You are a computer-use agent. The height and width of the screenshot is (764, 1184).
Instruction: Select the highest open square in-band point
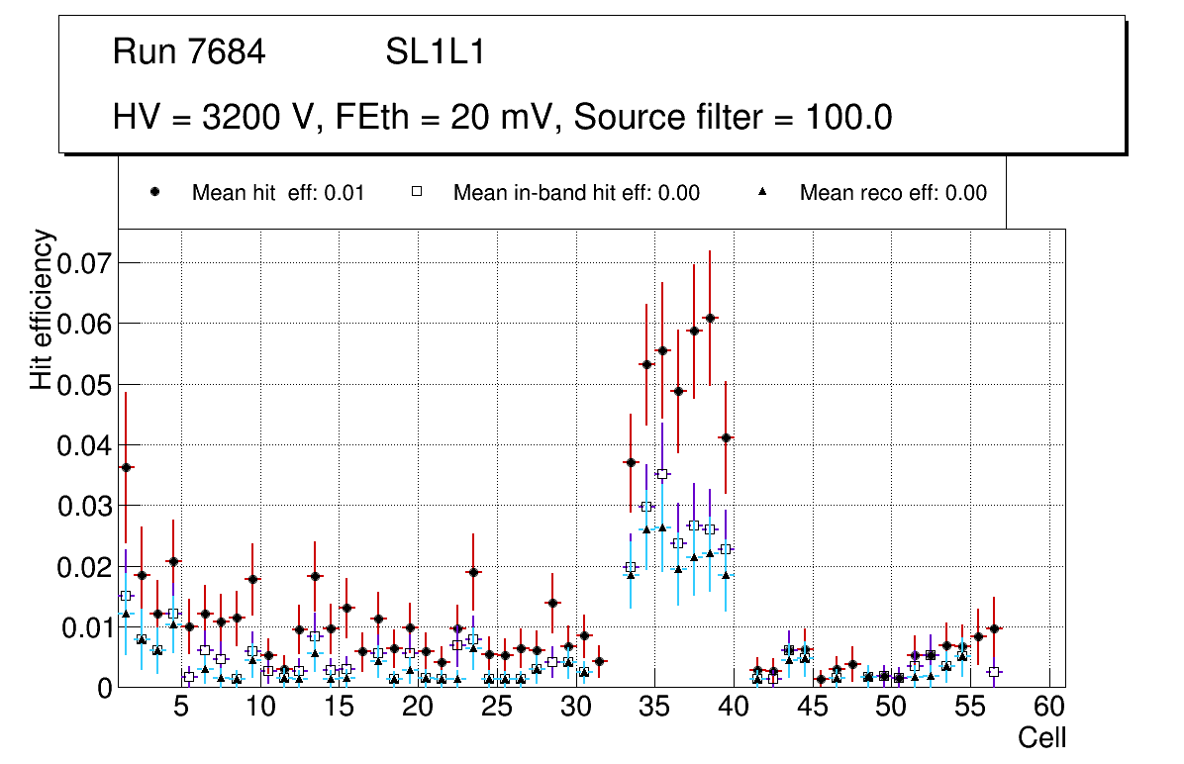[662, 474]
